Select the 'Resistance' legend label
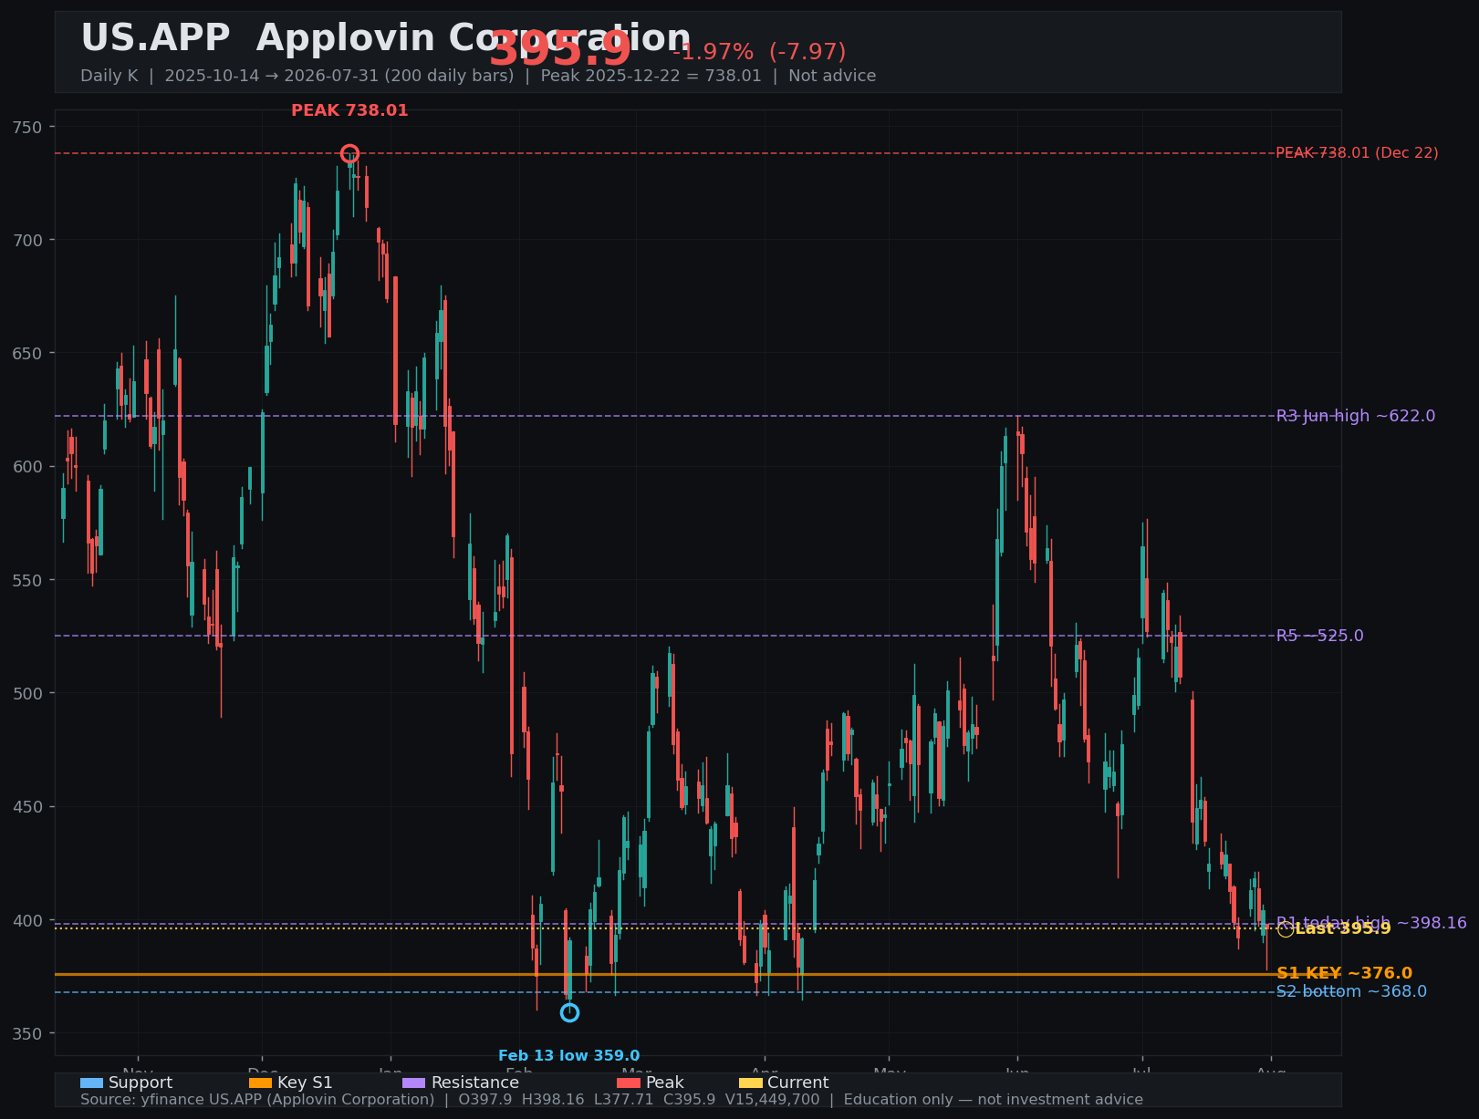This screenshot has width=1479, height=1119. [x=475, y=1083]
